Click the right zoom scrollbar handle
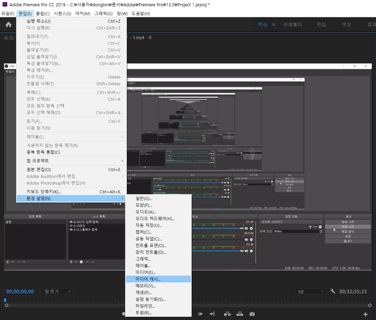This screenshot has width=376, height=320. tap(370, 305)
